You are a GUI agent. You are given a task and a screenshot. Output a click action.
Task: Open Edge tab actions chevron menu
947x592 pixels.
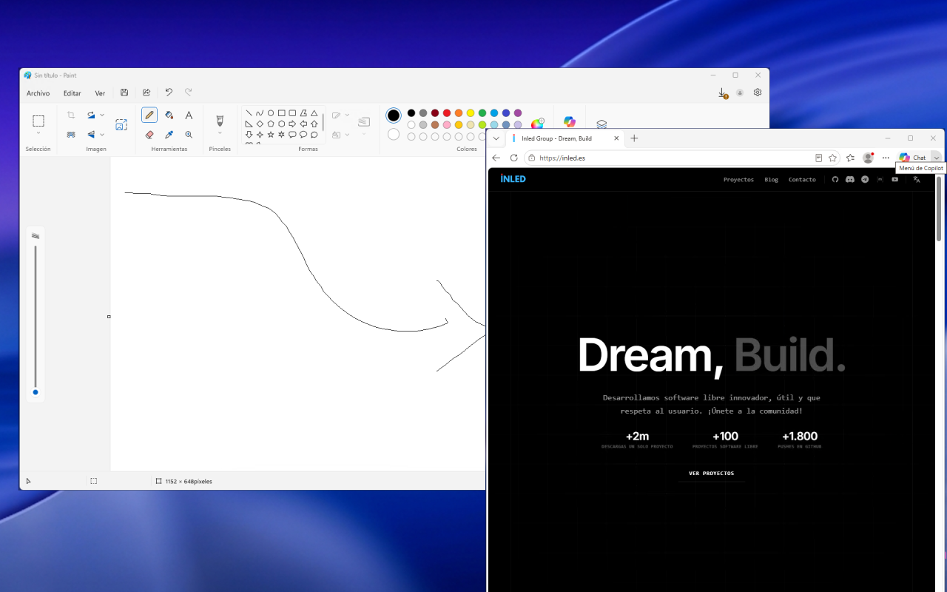(x=496, y=138)
